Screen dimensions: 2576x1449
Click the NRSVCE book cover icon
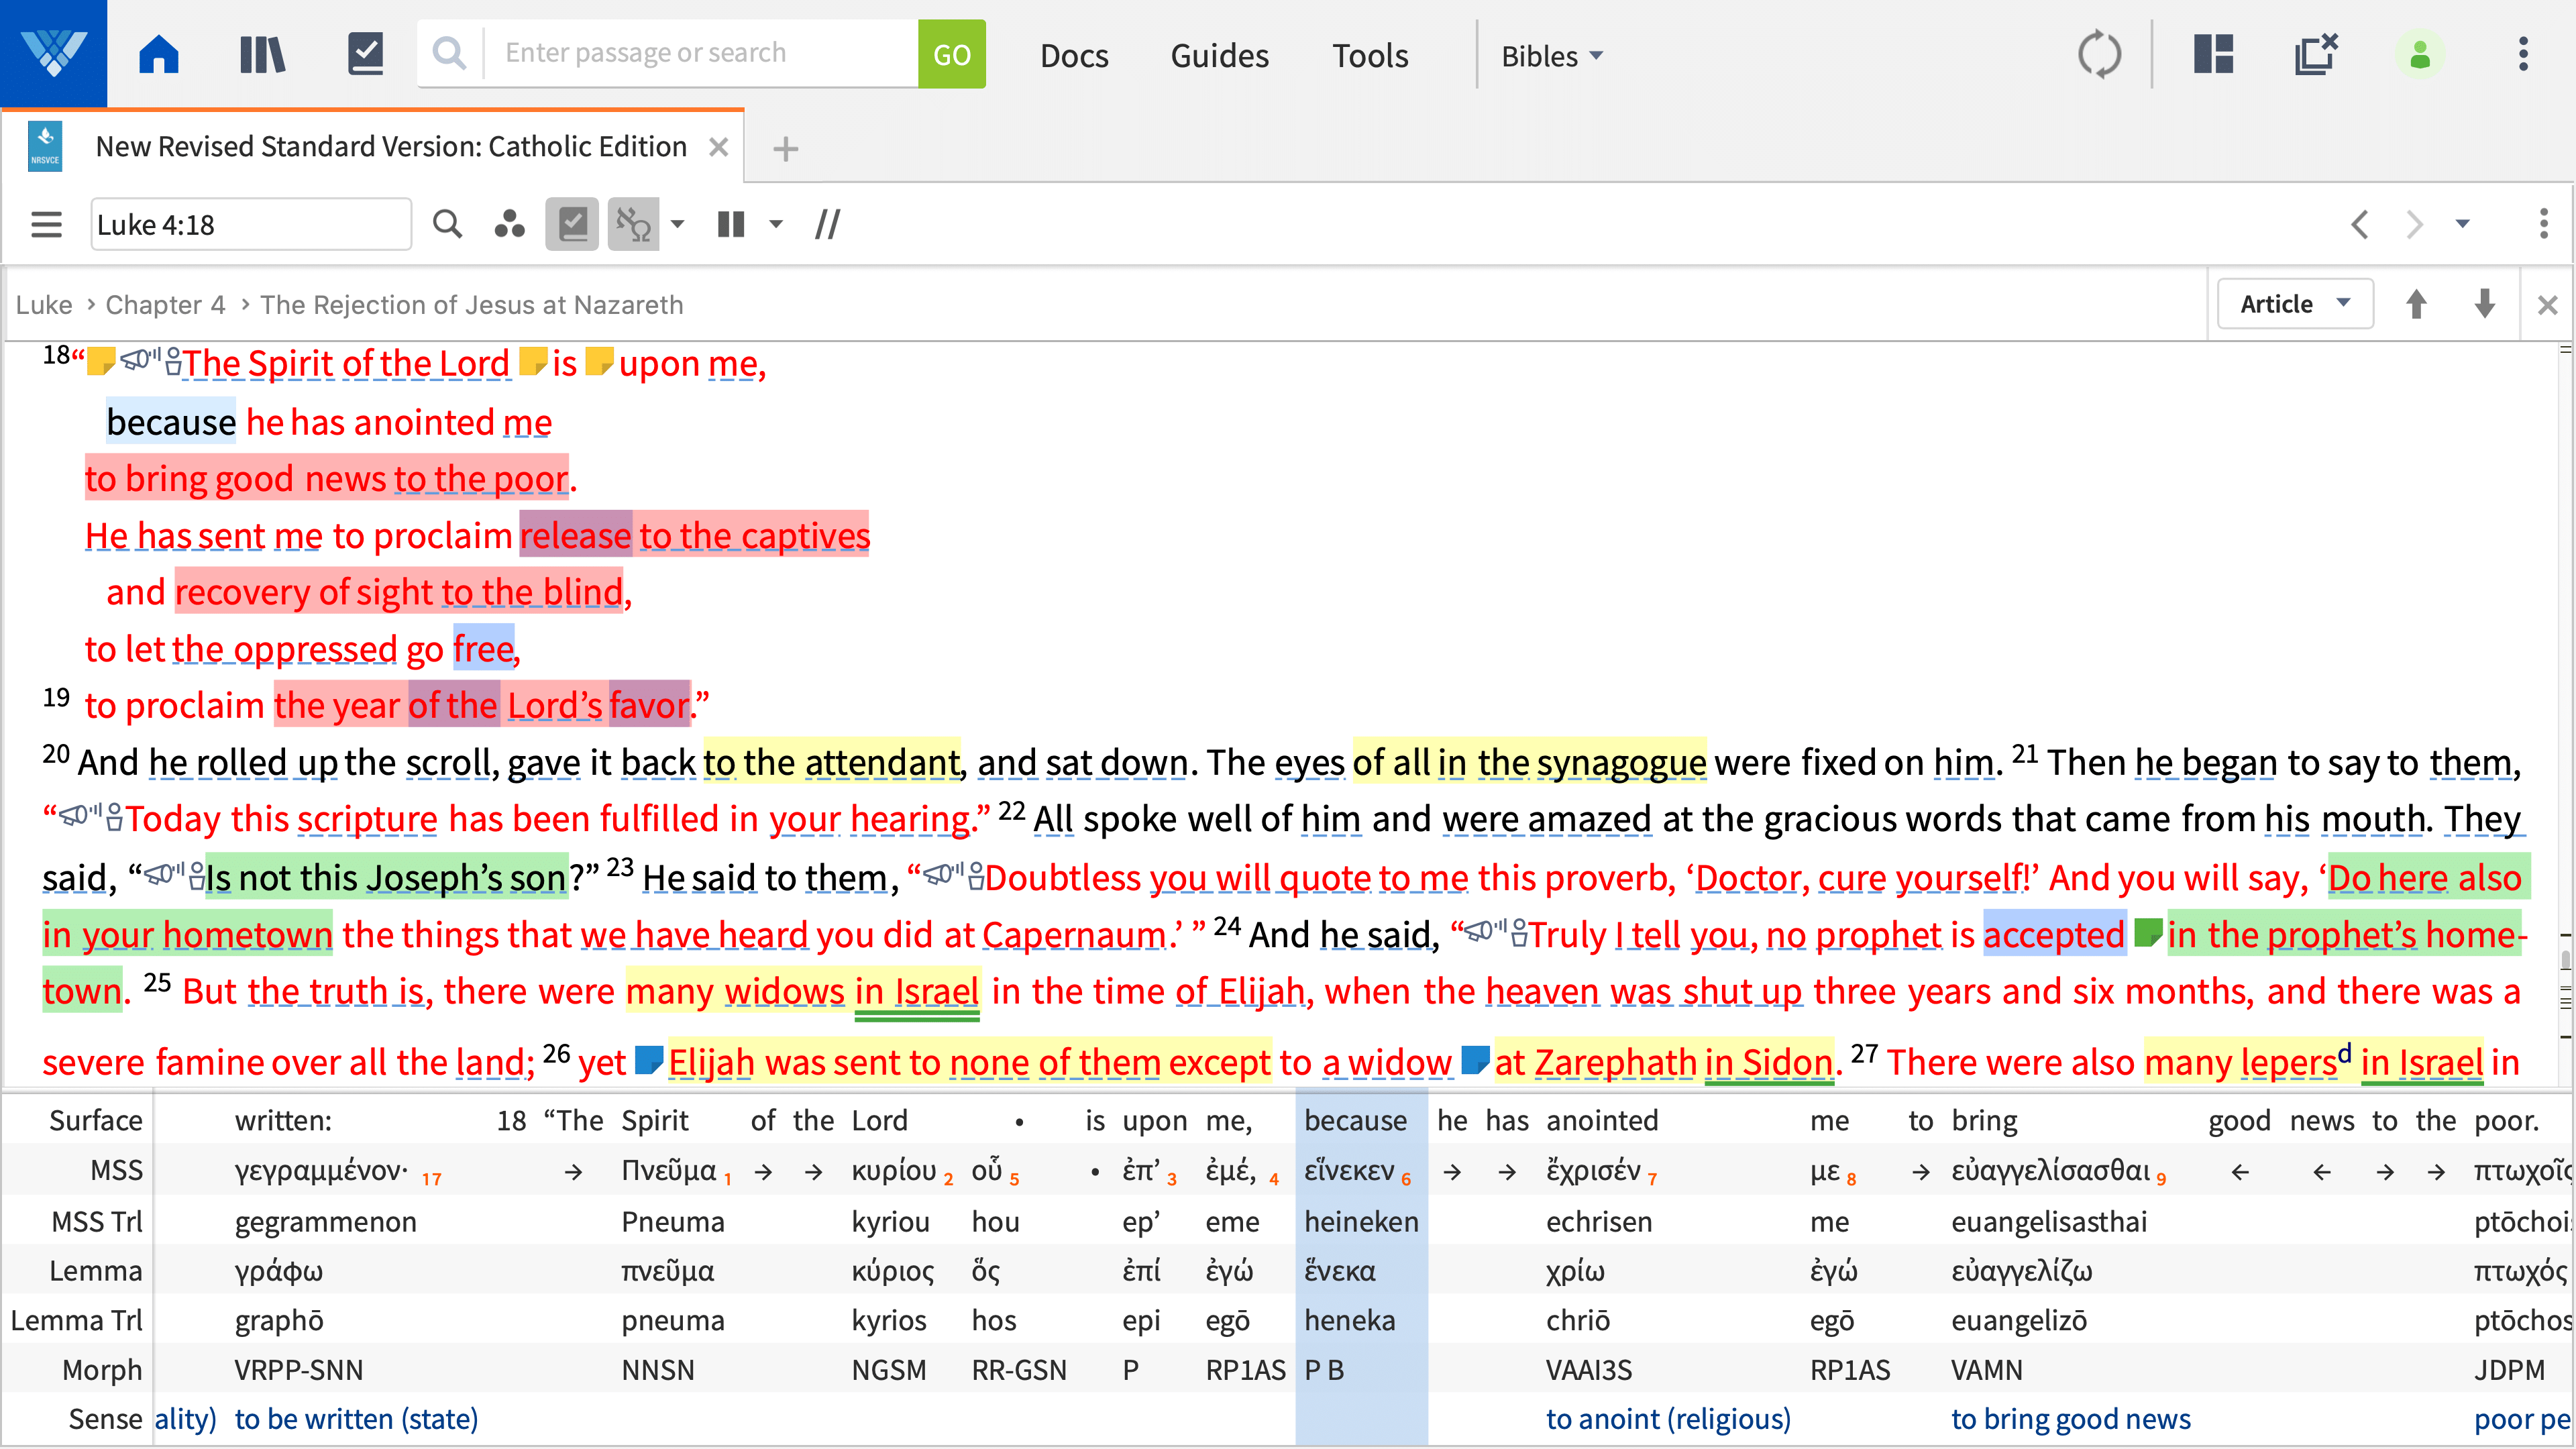click(45, 147)
